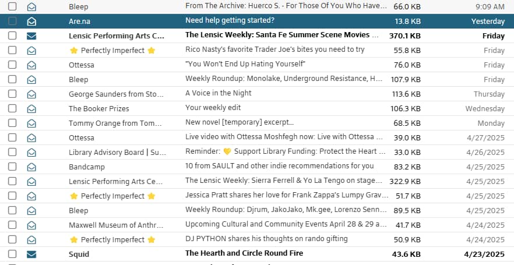The height and width of the screenshot is (265, 514).
Task: Open the "A Voice in the Night" message
Action: [x=219, y=93]
